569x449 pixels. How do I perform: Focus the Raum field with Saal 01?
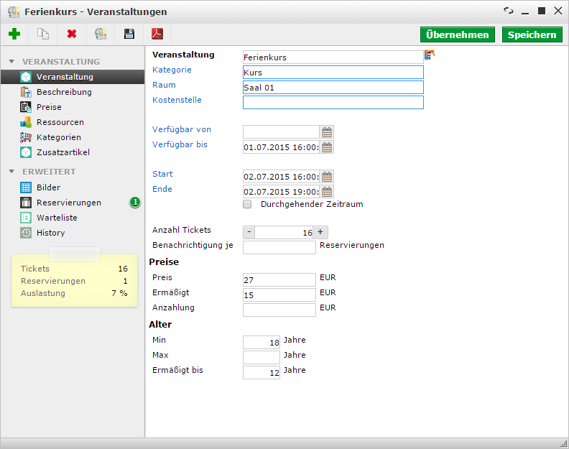(333, 88)
